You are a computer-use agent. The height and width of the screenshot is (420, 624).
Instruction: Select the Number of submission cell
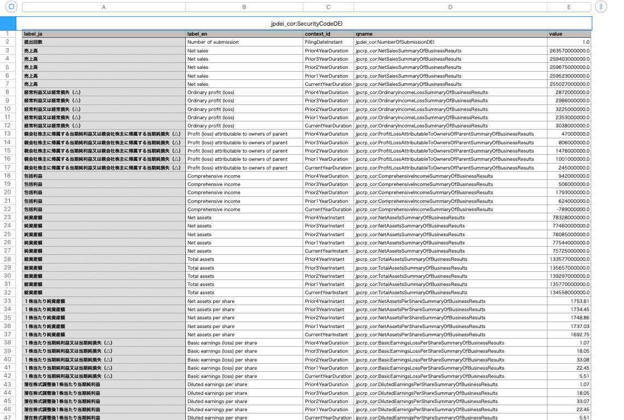[x=244, y=42]
